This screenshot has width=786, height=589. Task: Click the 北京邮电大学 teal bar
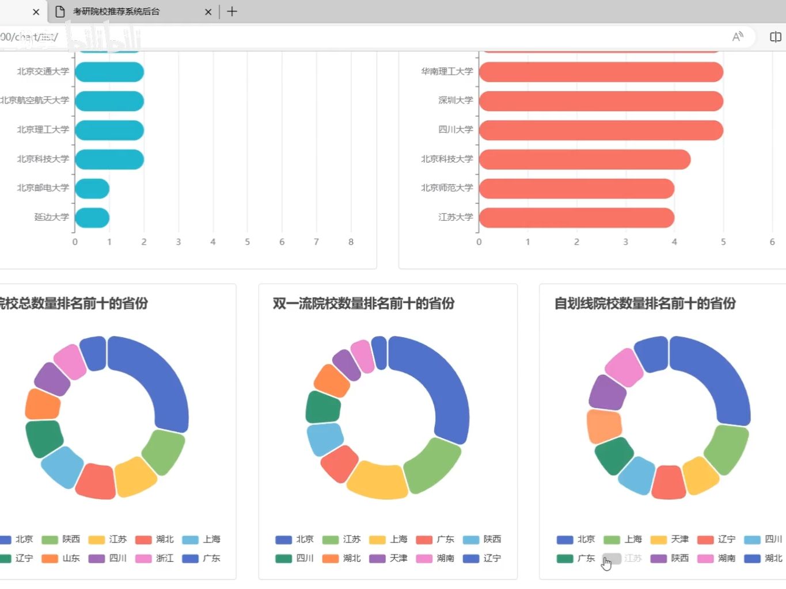point(92,188)
